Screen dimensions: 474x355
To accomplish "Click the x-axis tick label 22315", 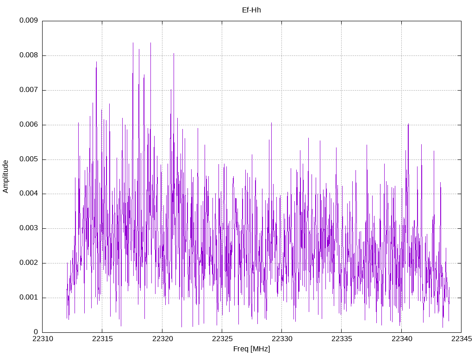I will 102,339.
